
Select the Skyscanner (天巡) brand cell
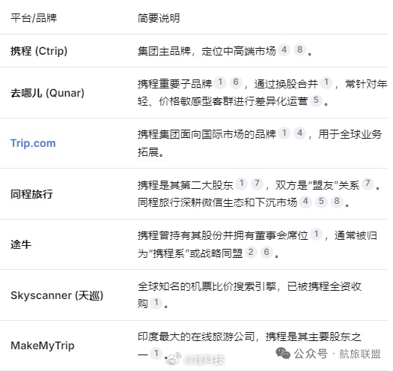pos(57,295)
